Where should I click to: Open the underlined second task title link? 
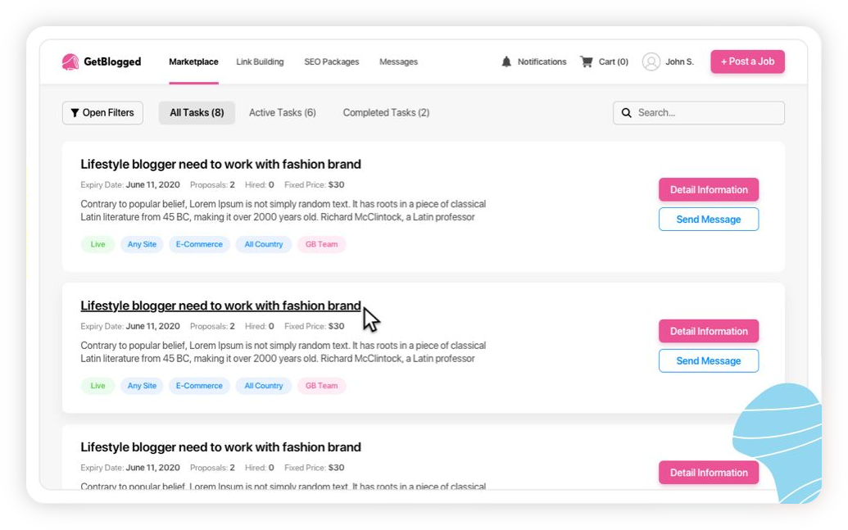coord(220,306)
